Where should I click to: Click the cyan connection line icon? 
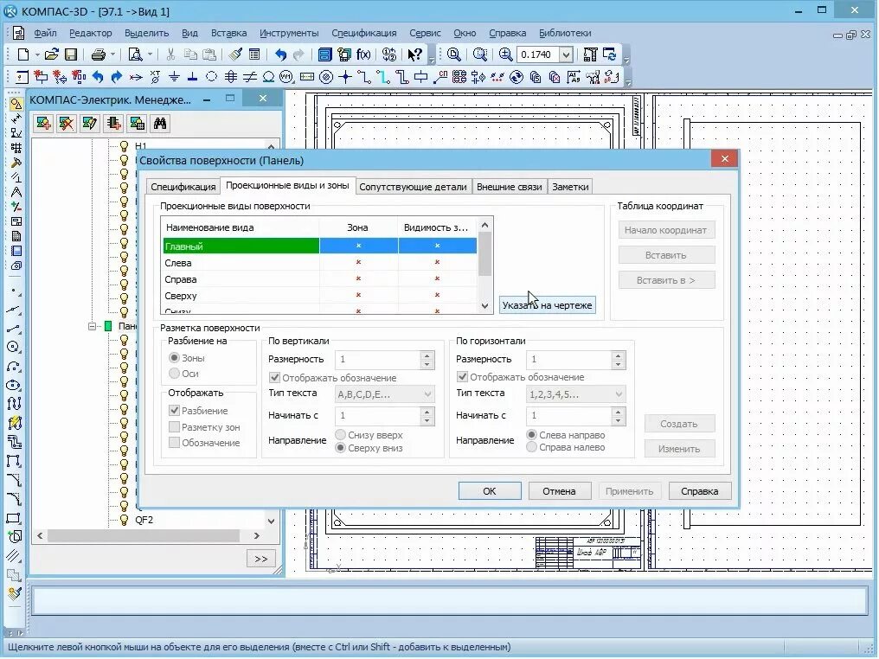[x=383, y=77]
